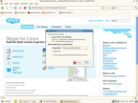Click the Skype logo on the page

tap(13, 20)
